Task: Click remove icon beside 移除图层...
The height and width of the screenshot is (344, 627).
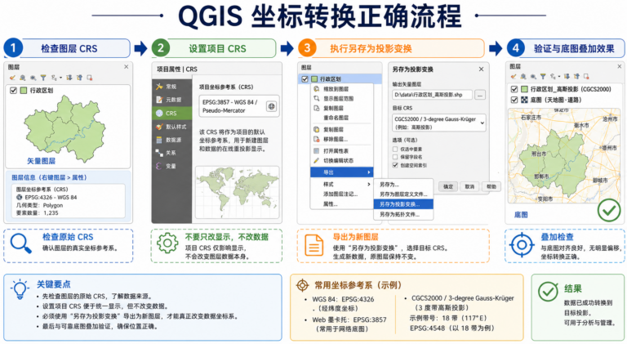Action: (316, 139)
